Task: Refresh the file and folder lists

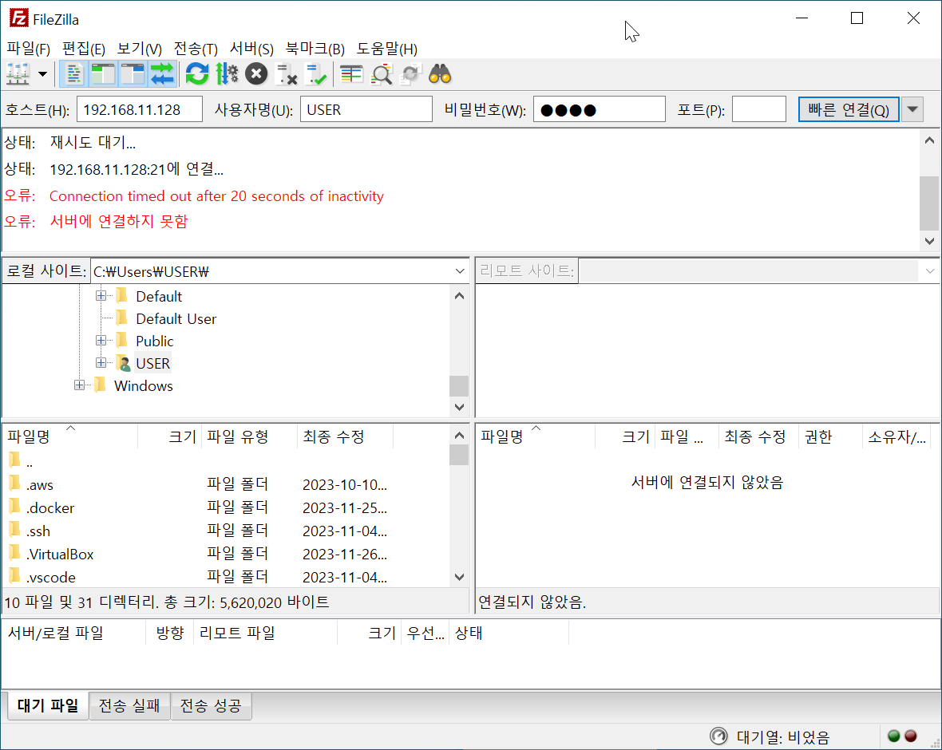Action: pyautogui.click(x=197, y=74)
